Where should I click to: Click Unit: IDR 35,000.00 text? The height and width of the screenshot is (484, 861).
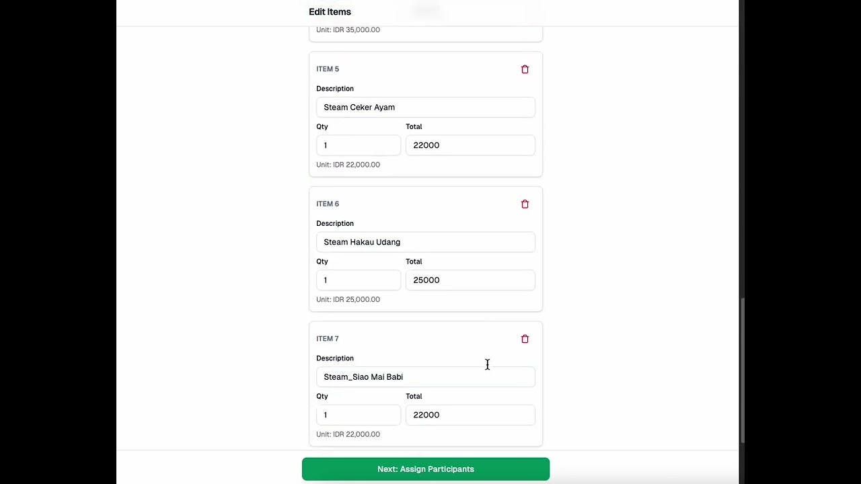348,30
